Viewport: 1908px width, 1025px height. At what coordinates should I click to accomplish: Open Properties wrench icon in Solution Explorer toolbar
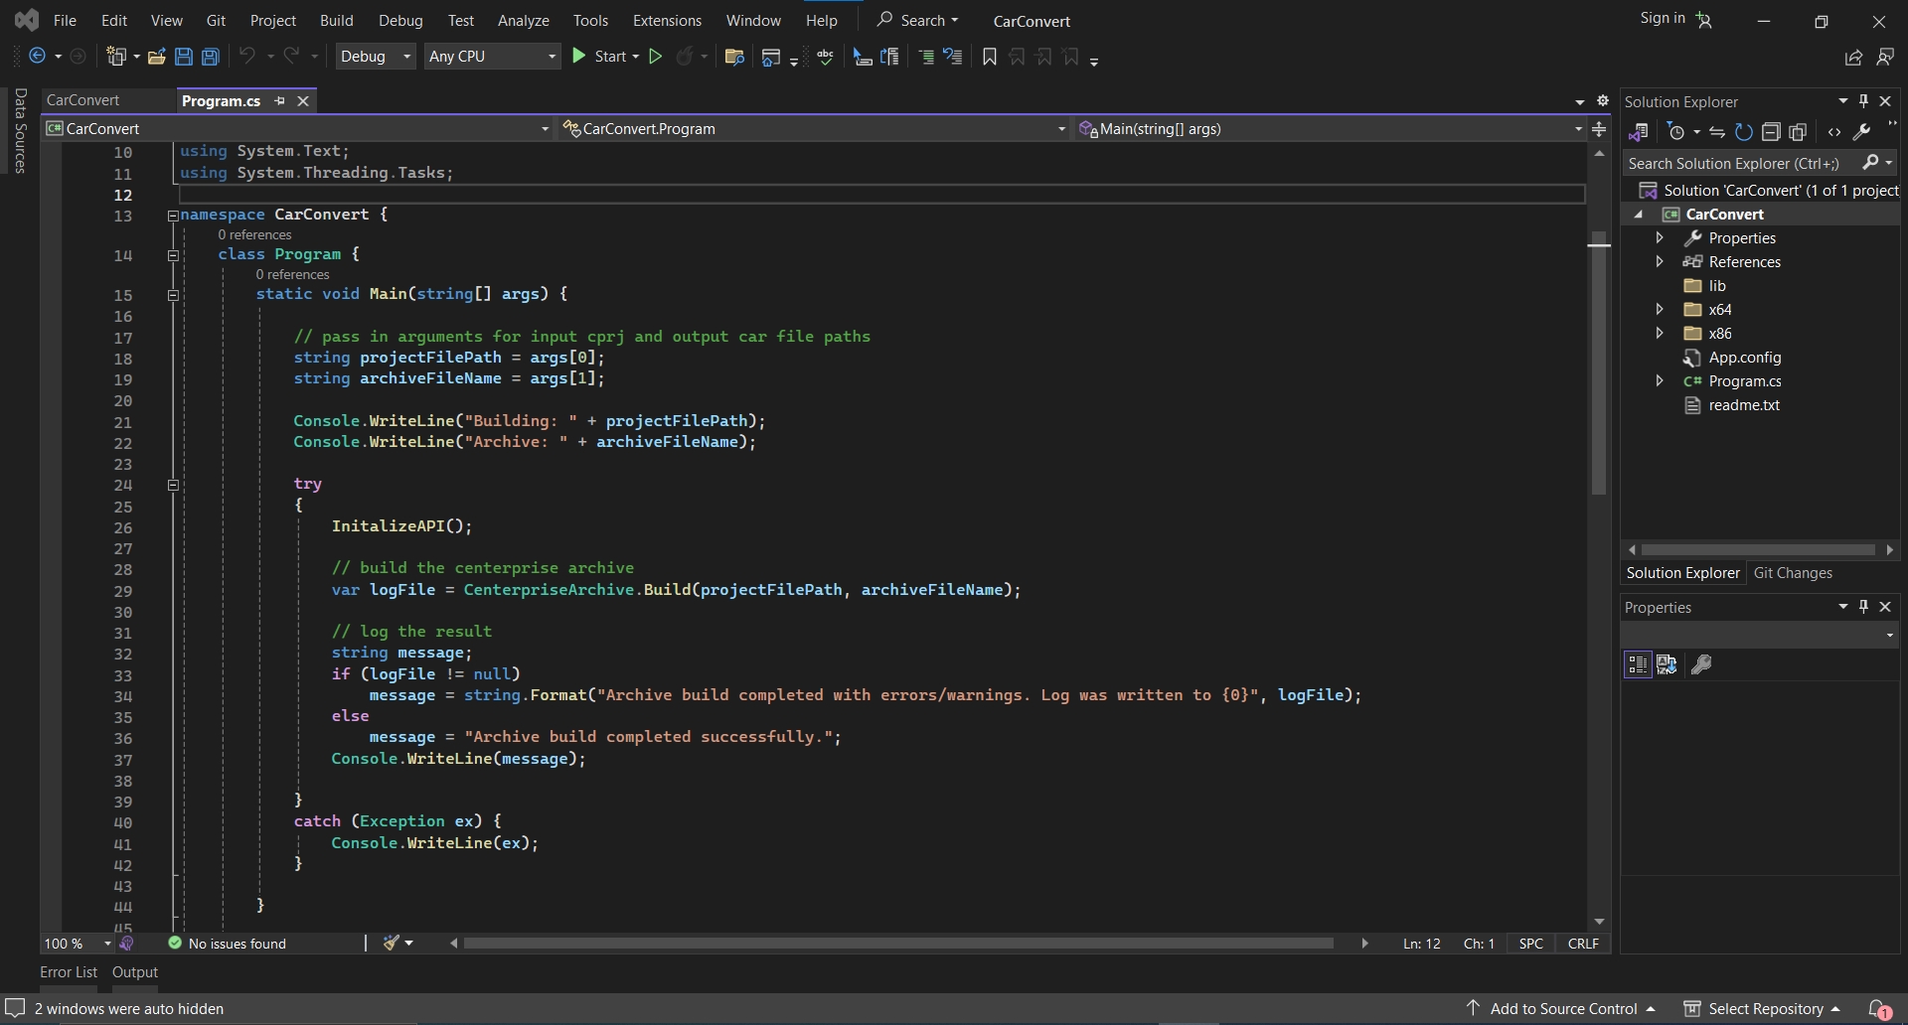1861,132
